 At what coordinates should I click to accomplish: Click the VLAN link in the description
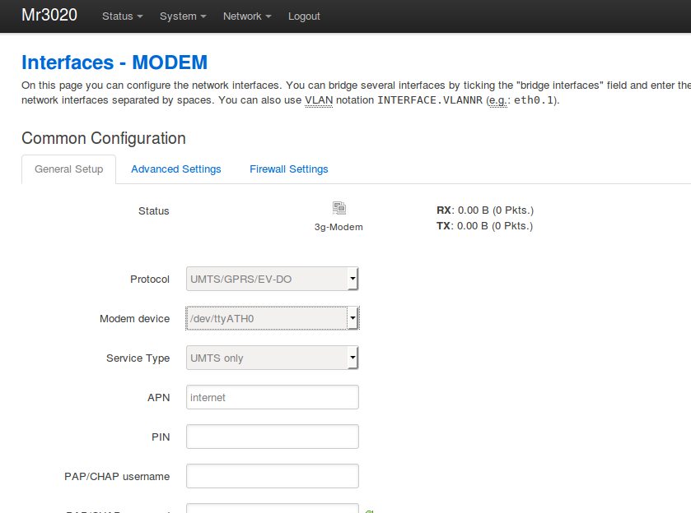click(318, 99)
